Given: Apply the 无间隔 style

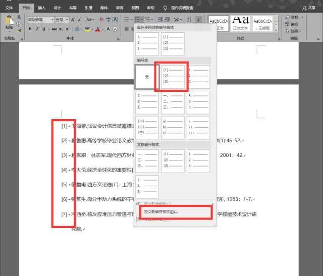Looking at the screenshot, I should 262,24.
